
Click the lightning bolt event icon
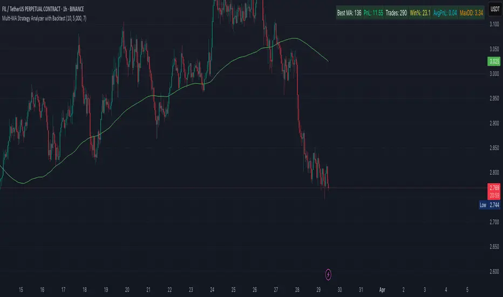330,273
